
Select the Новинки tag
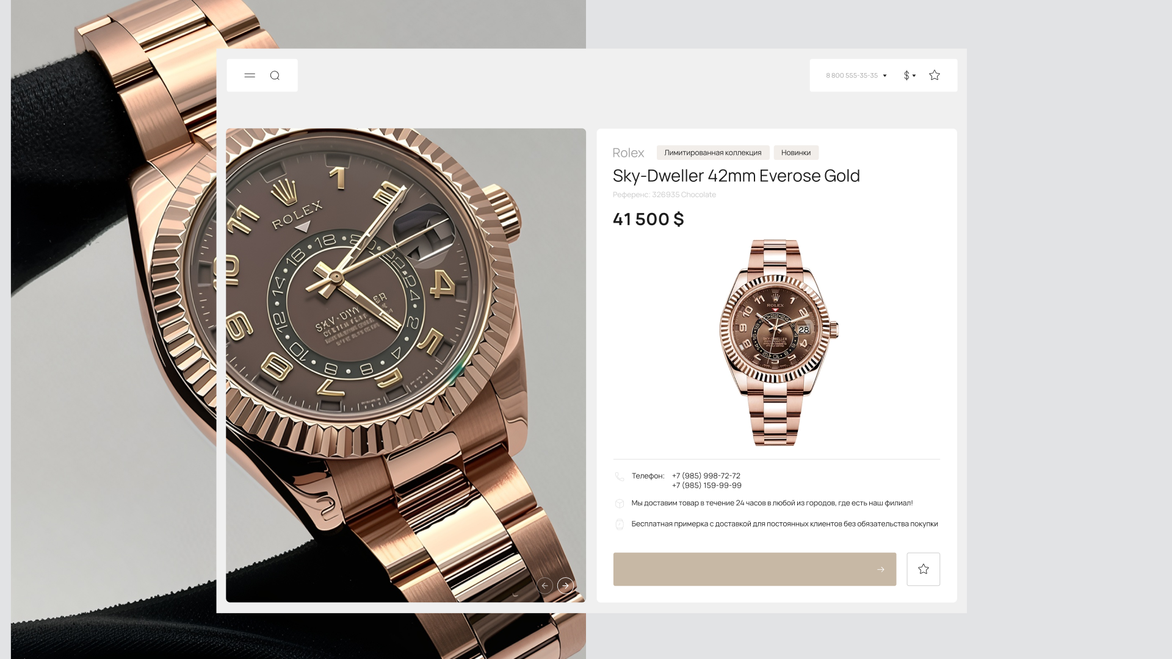click(796, 153)
